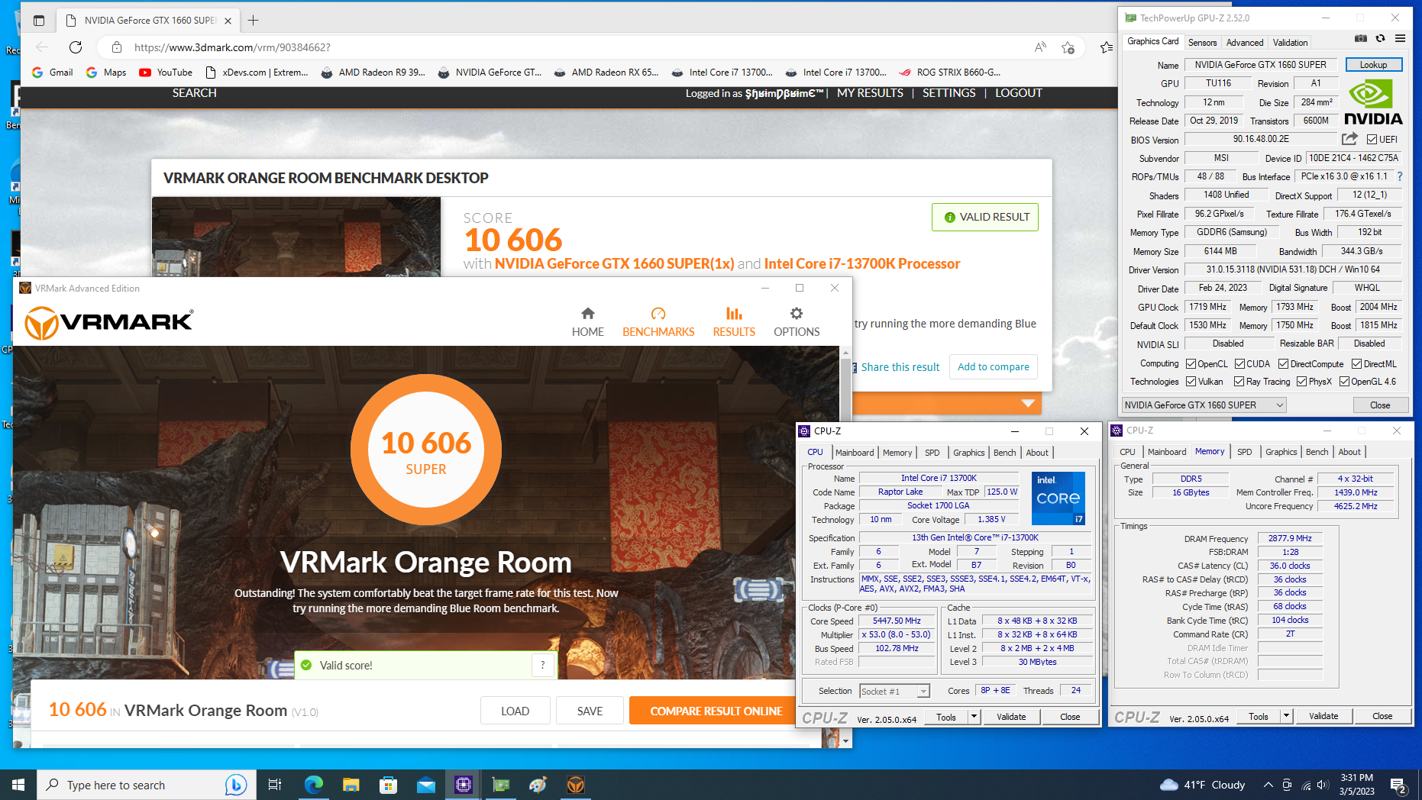
Task: View site information lock icon
Action: 117,47
